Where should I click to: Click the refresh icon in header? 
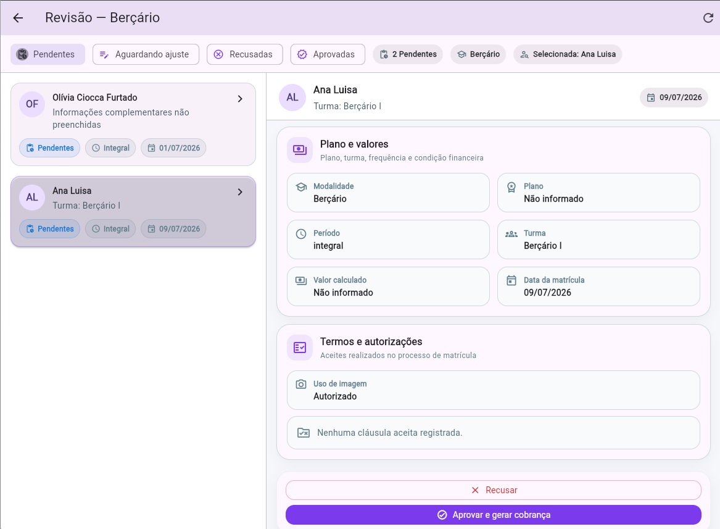click(708, 18)
